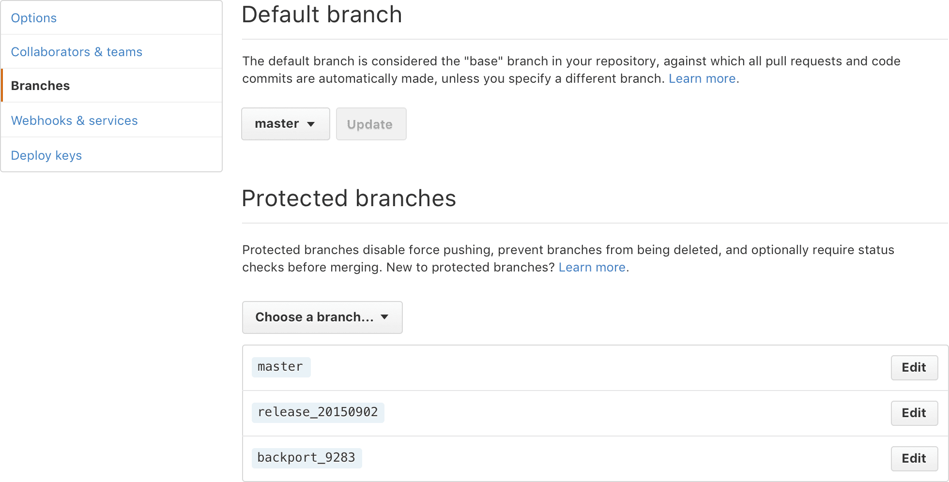Open the Options settings page

pos(33,18)
